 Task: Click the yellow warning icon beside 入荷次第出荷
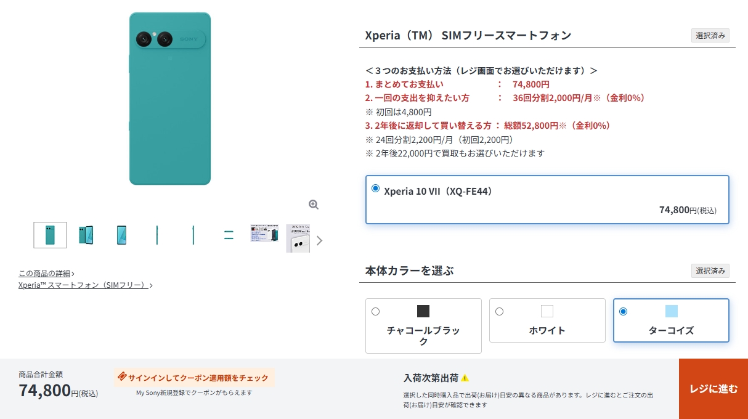(x=465, y=378)
